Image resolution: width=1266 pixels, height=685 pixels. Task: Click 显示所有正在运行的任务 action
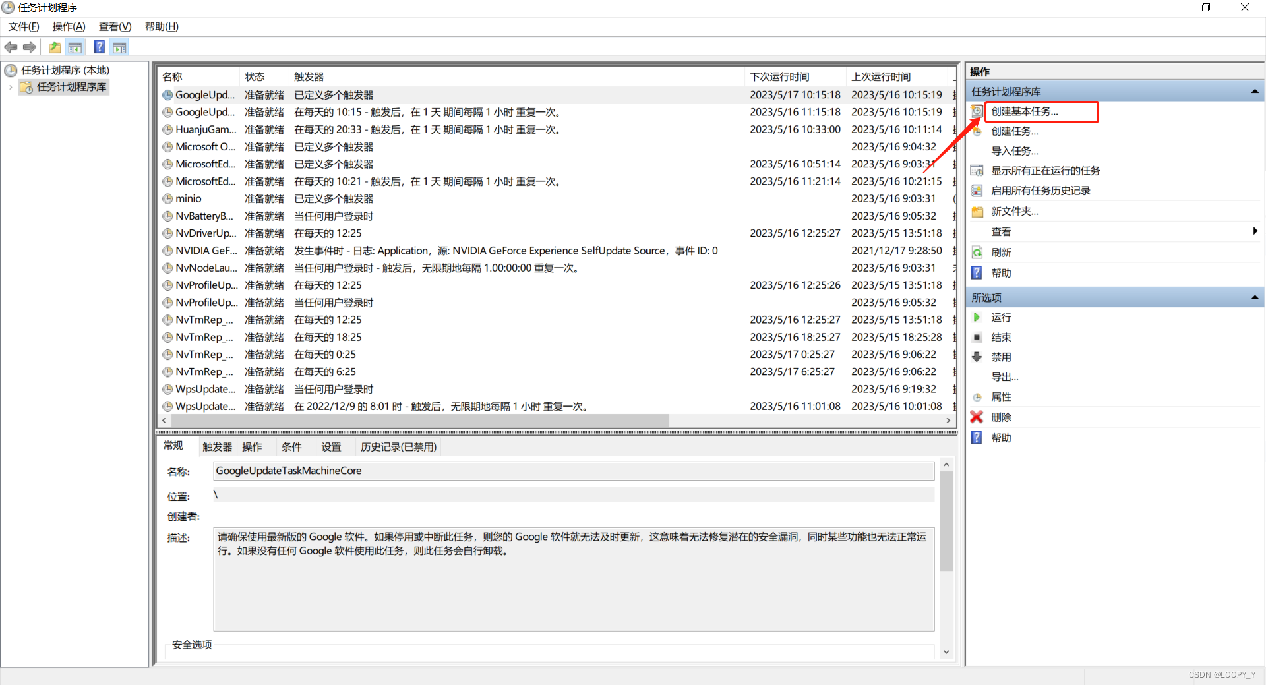[1046, 171]
